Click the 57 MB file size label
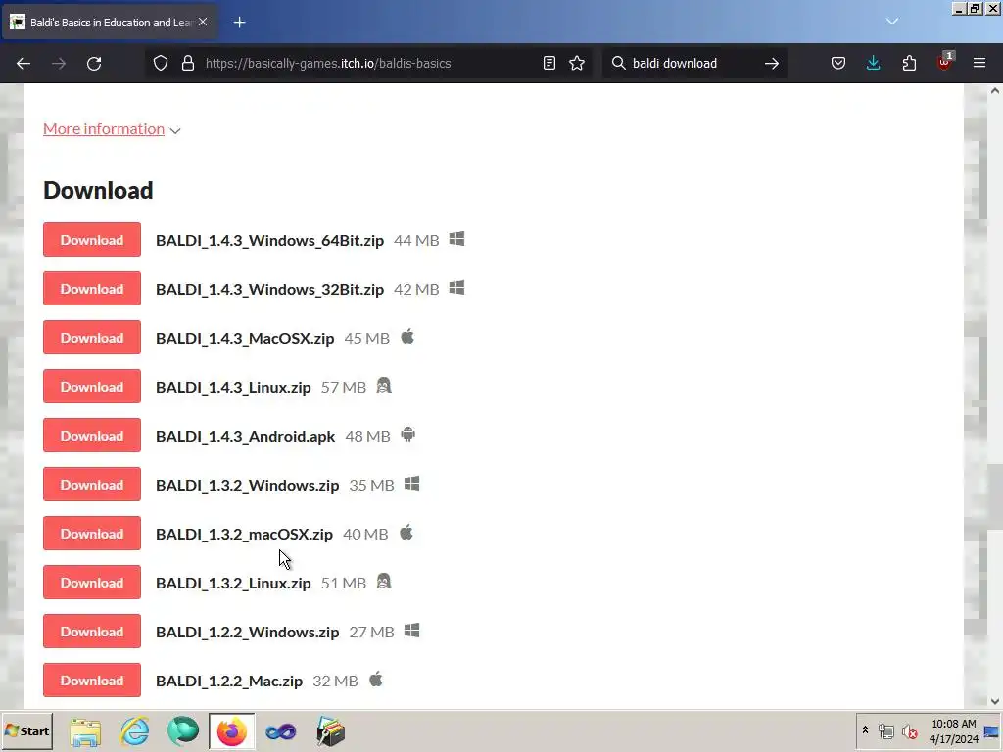The image size is (1003, 752). pos(344,388)
